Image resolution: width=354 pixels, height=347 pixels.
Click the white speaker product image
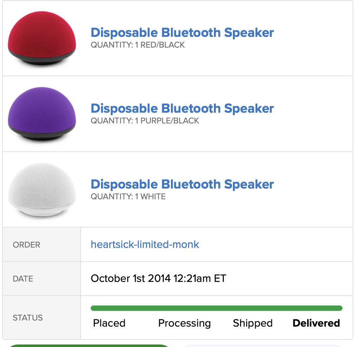pos(42,190)
